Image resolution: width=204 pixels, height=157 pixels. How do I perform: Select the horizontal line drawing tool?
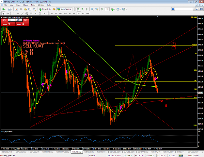pyautogui.click(x=18, y=13)
